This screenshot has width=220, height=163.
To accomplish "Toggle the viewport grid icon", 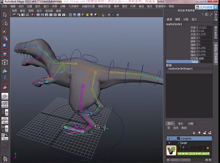I will (x=38, y=15).
